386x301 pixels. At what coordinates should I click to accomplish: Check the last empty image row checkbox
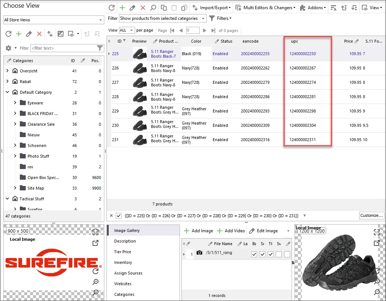point(287,254)
